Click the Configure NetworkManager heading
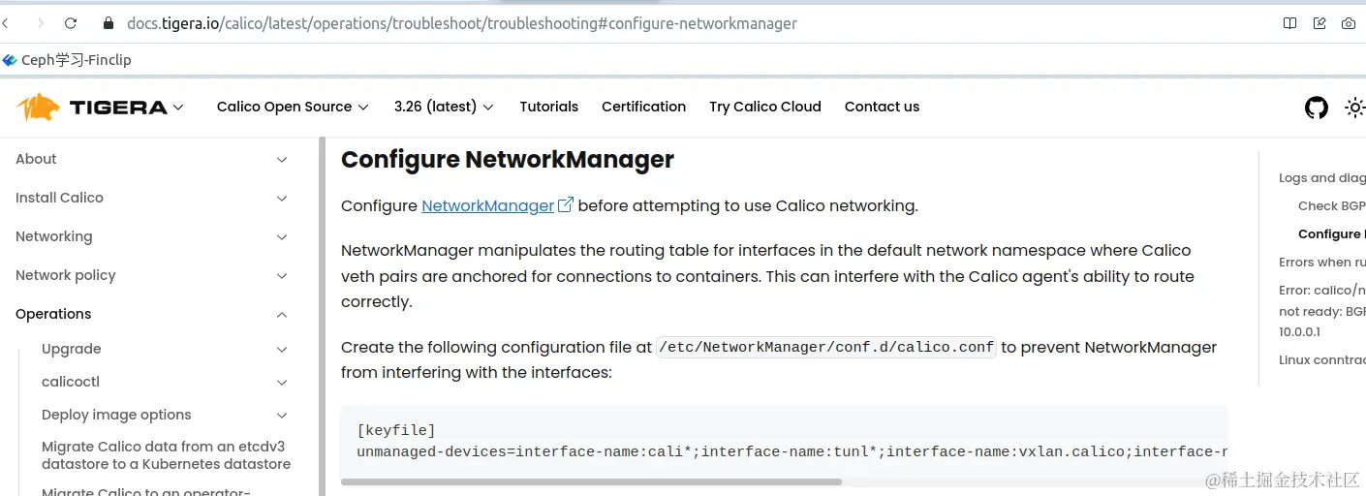Image resolution: width=1366 pixels, height=496 pixels. pos(507,160)
